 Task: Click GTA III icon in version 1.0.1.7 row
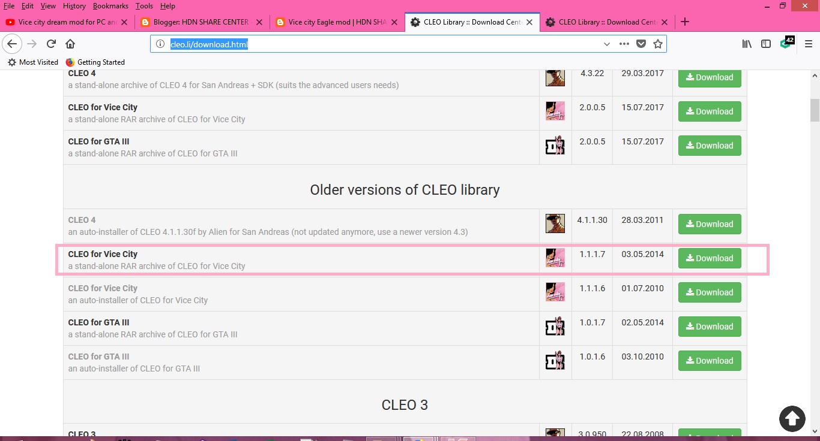pos(555,326)
